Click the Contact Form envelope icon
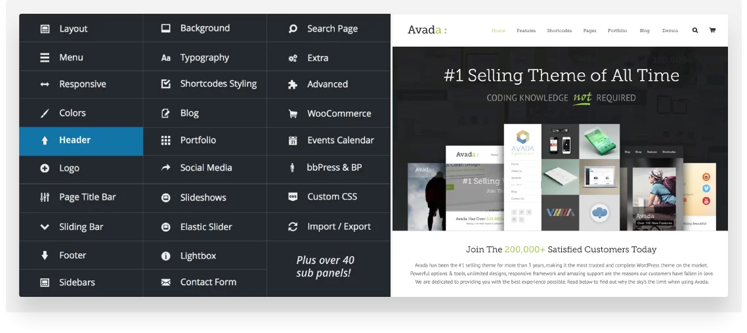747x333 pixels. pyautogui.click(x=166, y=282)
